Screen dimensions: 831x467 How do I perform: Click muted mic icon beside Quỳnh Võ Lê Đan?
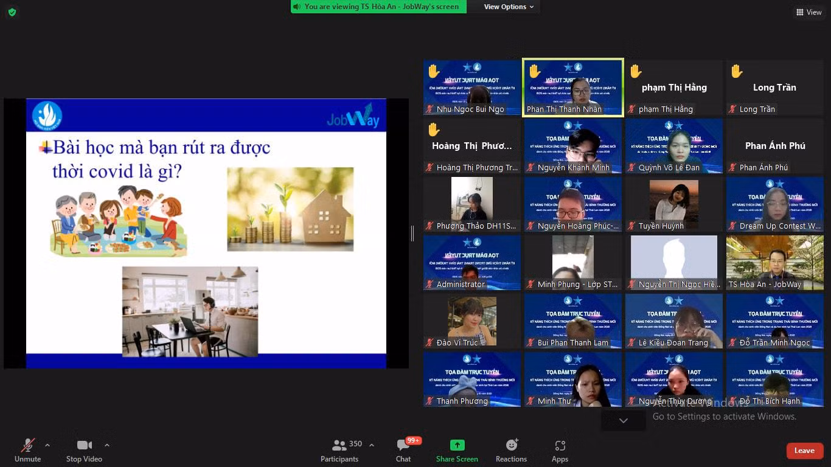point(632,167)
